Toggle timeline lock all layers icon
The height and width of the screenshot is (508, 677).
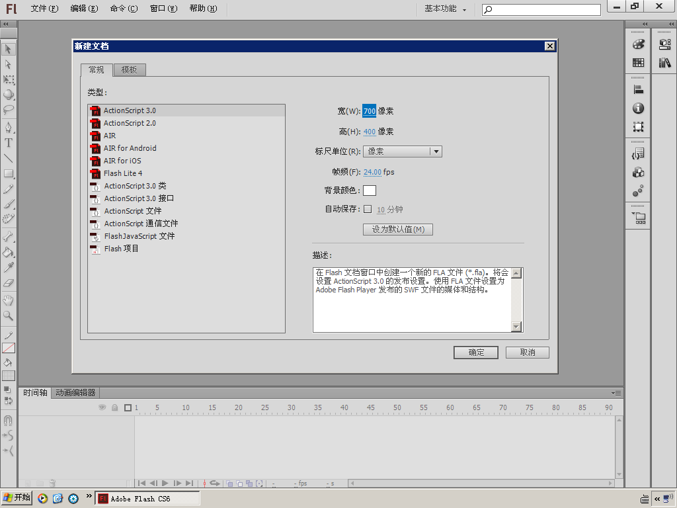[115, 407]
